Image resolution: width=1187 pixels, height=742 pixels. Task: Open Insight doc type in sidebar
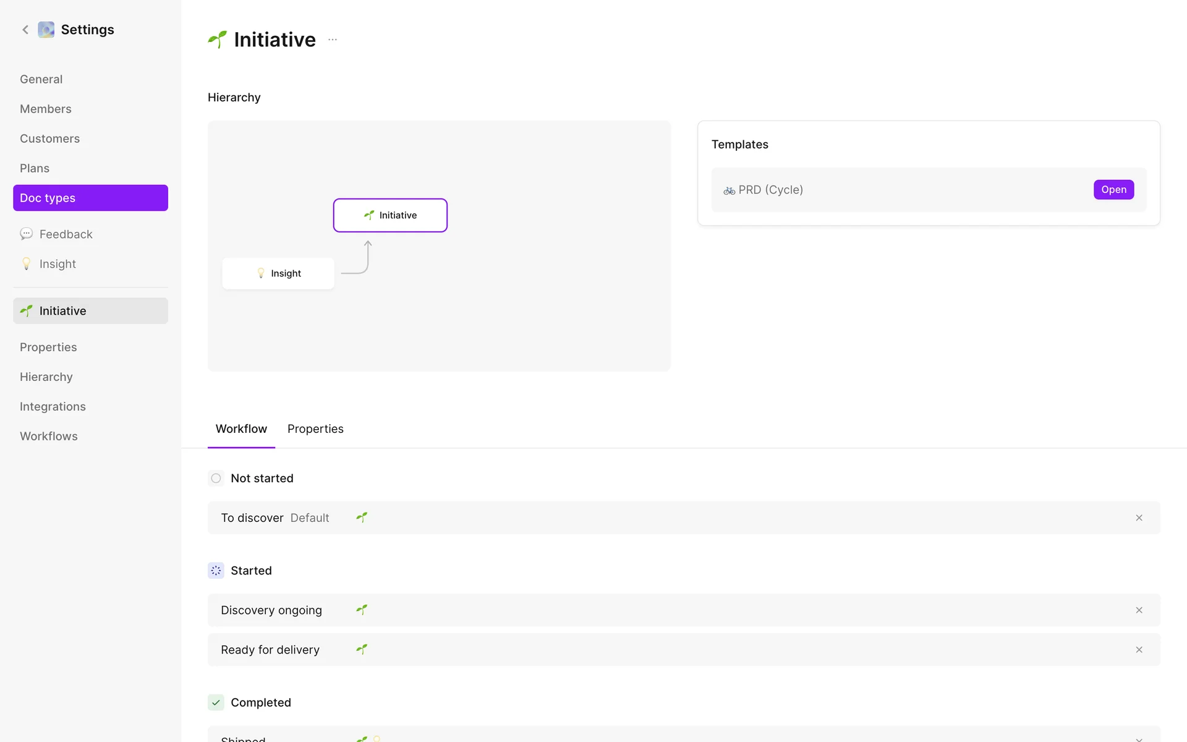pos(57,264)
